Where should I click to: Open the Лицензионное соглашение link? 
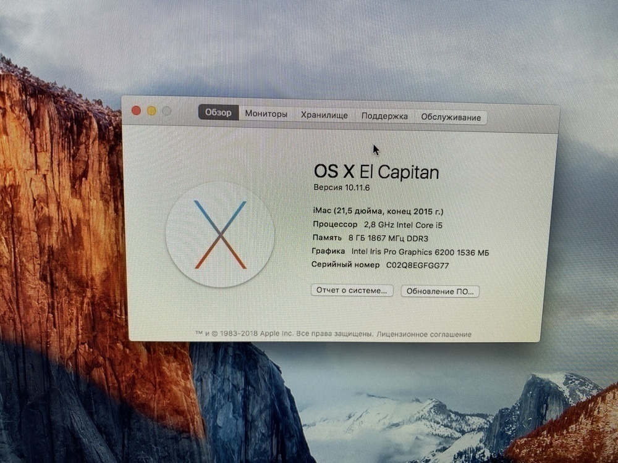tap(424, 334)
